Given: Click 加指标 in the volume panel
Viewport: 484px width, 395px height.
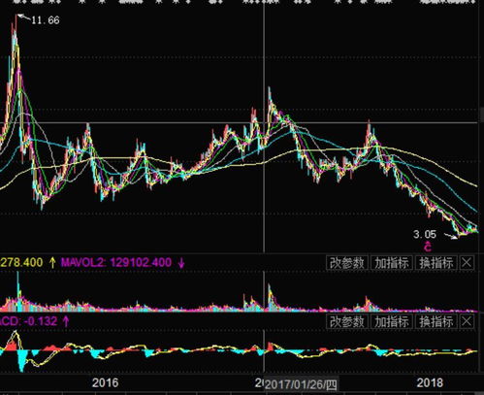Looking at the screenshot, I should coord(392,263).
